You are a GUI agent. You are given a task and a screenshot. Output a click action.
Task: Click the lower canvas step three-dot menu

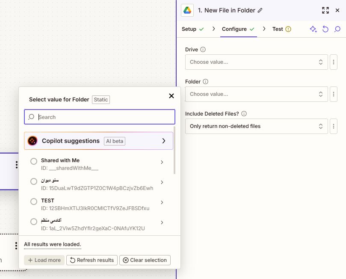tap(16, 246)
